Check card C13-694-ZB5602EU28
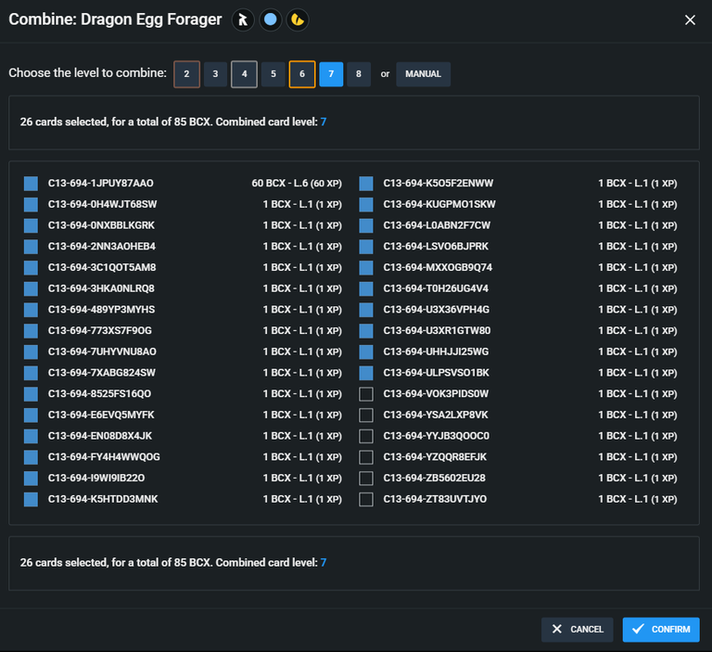This screenshot has height=652, width=712. click(x=366, y=478)
